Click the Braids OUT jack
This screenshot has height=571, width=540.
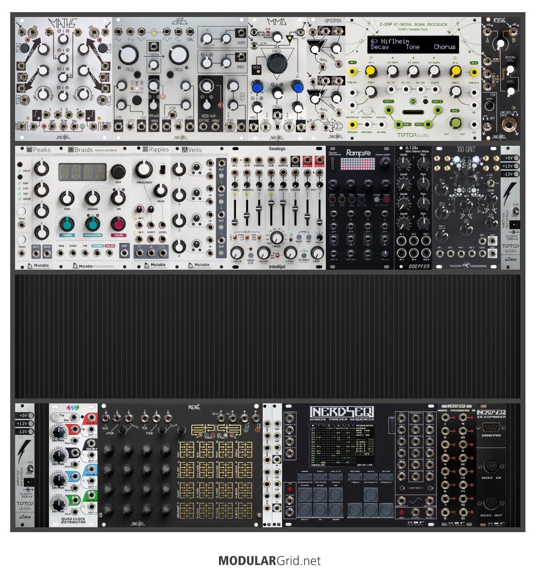click(x=124, y=253)
